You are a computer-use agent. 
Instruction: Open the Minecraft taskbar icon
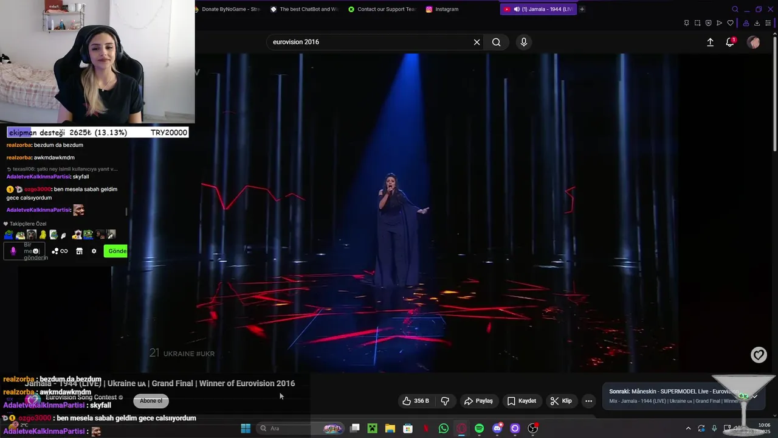click(373, 428)
